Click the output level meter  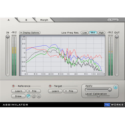[x=110, y=55]
